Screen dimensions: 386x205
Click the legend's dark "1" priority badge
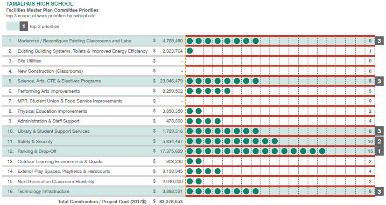pos(24,27)
